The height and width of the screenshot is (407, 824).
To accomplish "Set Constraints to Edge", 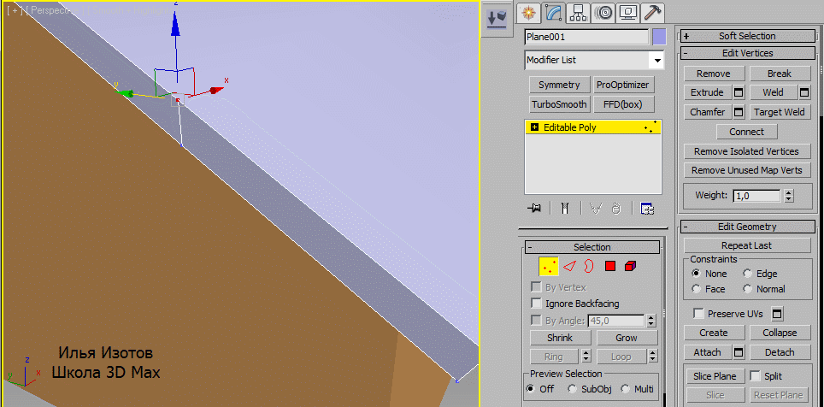I will tap(748, 274).
